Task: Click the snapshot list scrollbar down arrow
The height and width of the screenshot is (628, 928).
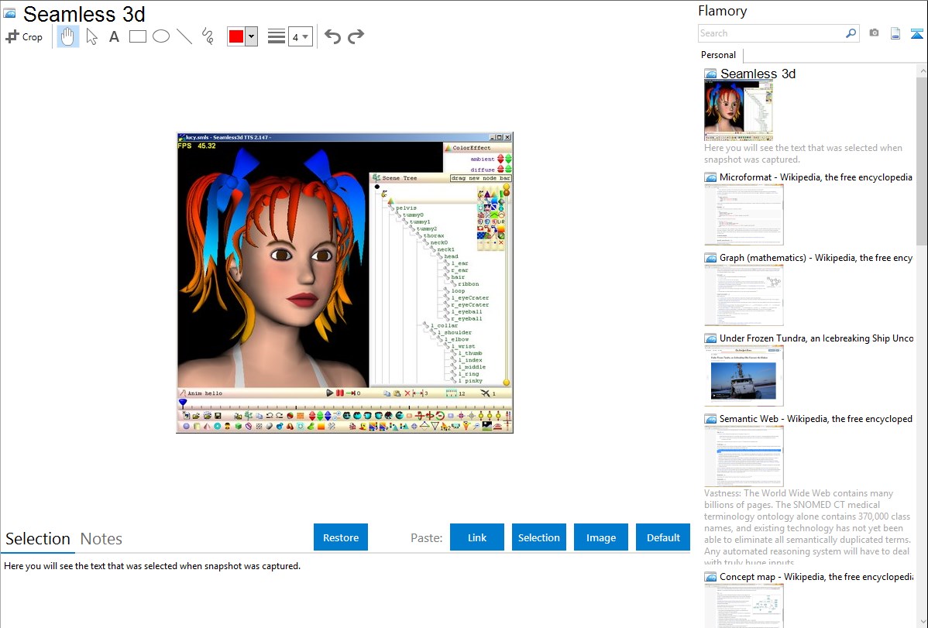Action: click(922, 622)
